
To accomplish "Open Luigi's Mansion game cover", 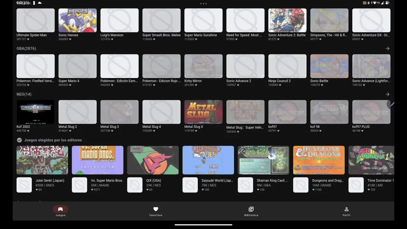I will click(x=120, y=20).
